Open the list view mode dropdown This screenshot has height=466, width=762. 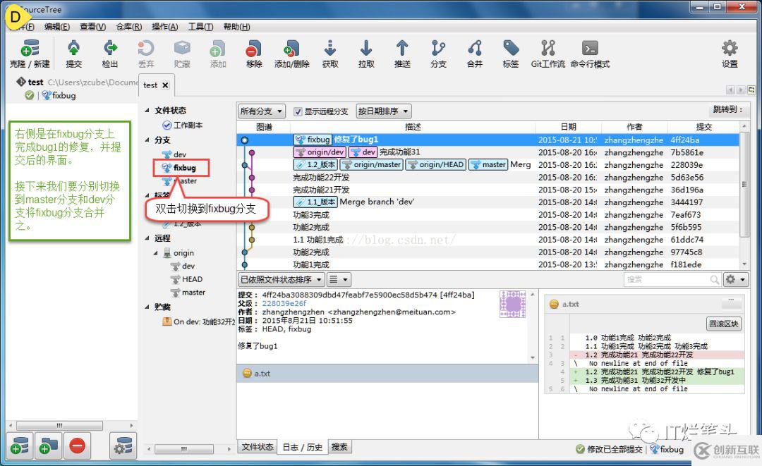click(x=339, y=280)
